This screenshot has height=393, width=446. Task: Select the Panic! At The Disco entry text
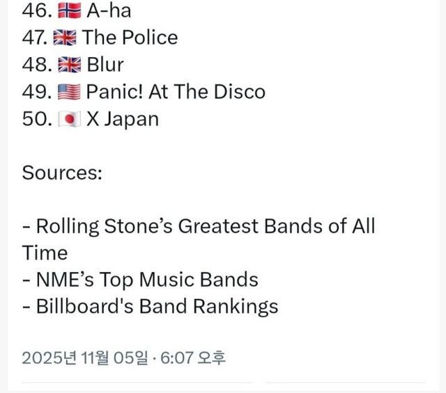point(176,92)
